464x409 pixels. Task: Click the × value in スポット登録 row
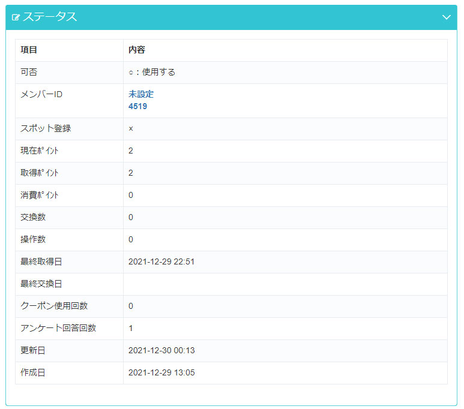pyautogui.click(x=131, y=129)
